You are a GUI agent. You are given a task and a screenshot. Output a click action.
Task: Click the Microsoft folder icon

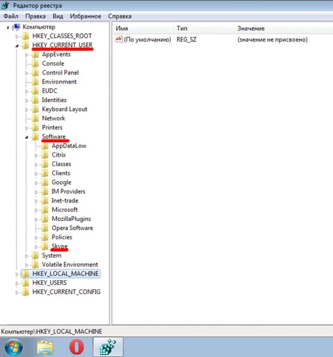45,210
